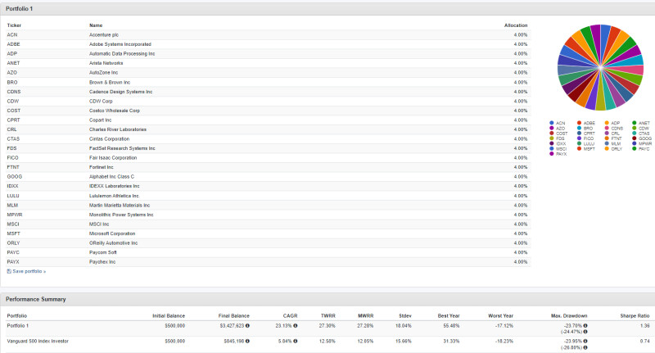The width and height of the screenshot is (655, 353).
Task: Click the Sharpe Ratio column header
Action: (635, 316)
